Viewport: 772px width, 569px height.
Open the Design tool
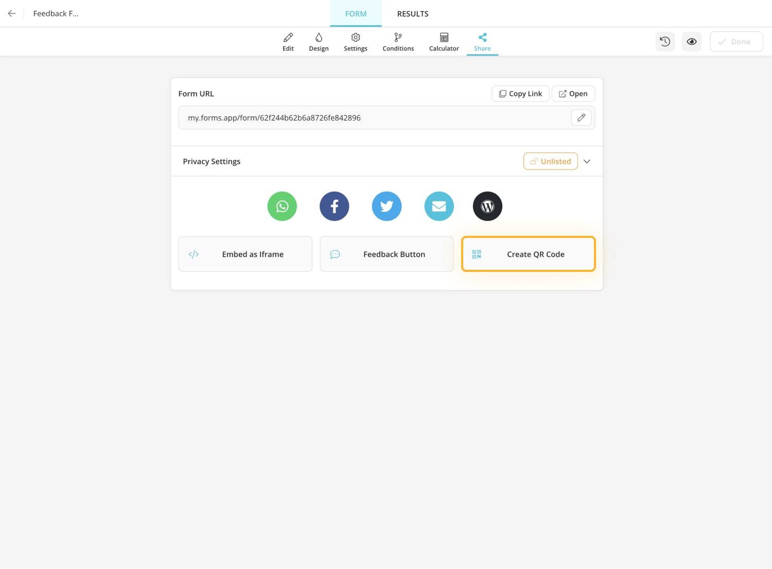pos(319,41)
